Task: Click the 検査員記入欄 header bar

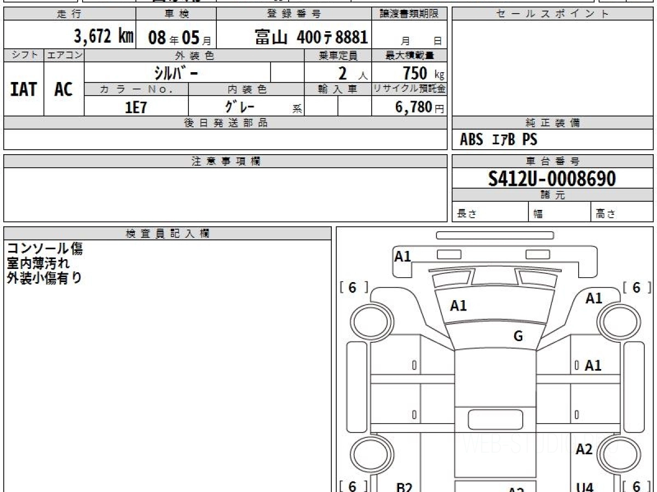Action: [x=168, y=233]
